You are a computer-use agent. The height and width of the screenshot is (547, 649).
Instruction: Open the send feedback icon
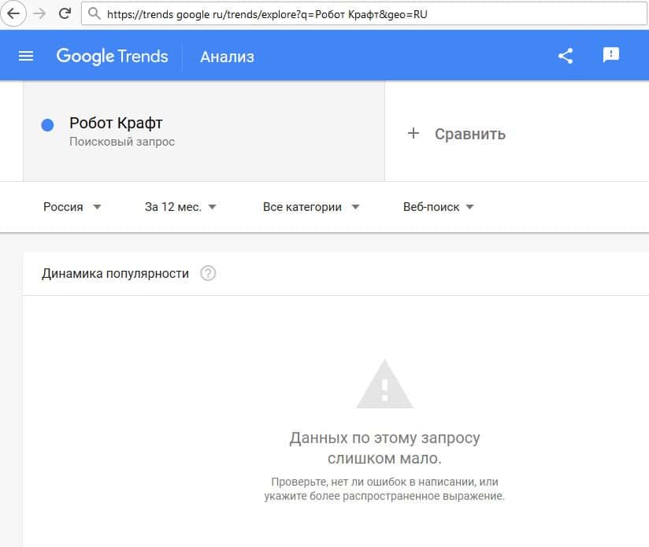click(611, 55)
